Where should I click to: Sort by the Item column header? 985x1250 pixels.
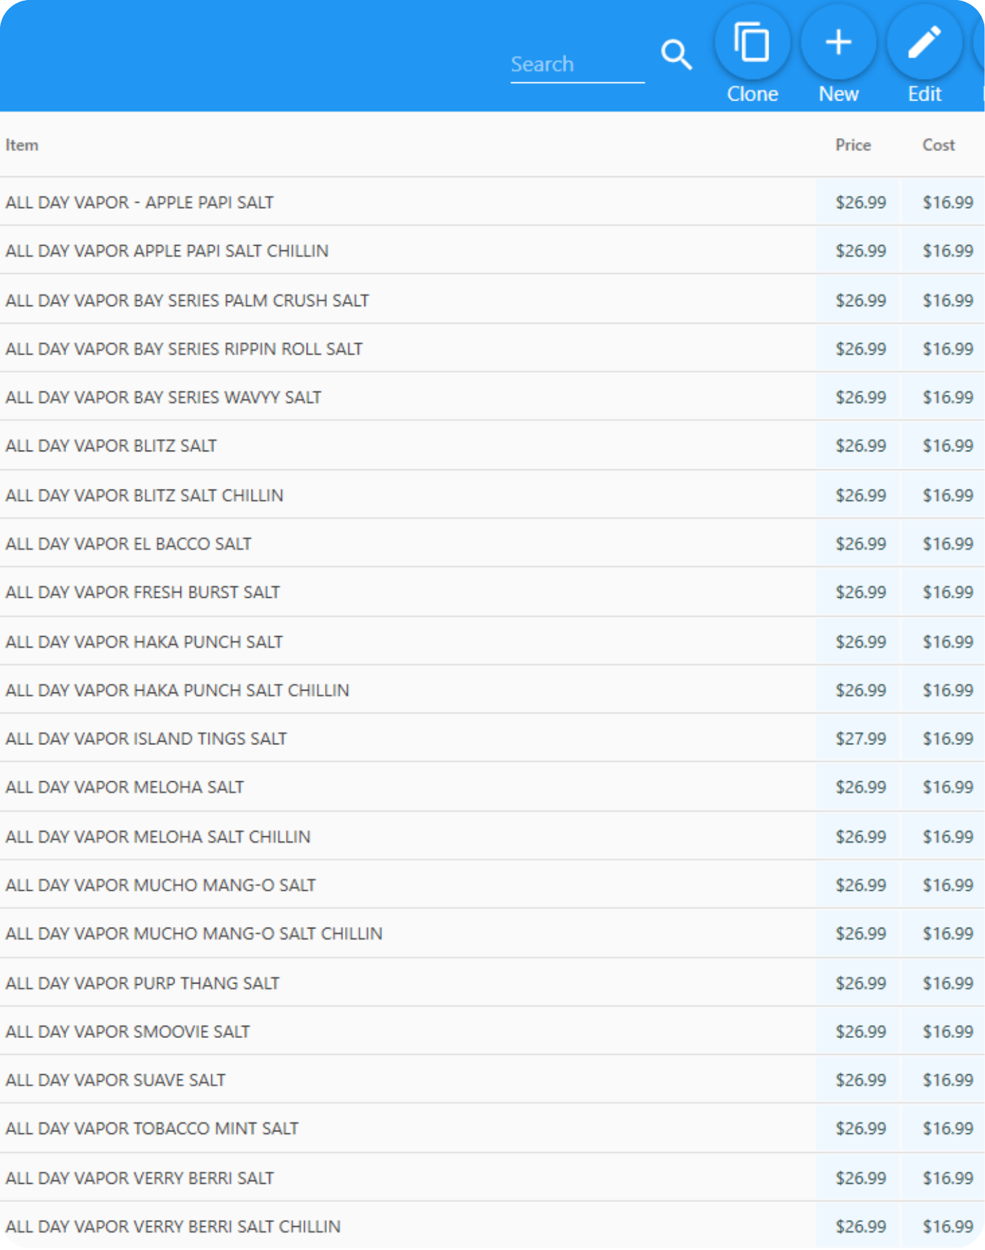pyautogui.click(x=22, y=145)
